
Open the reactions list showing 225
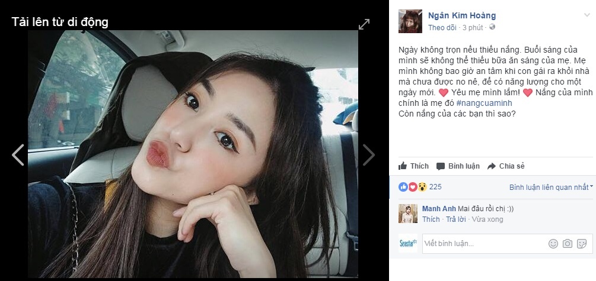click(x=420, y=186)
